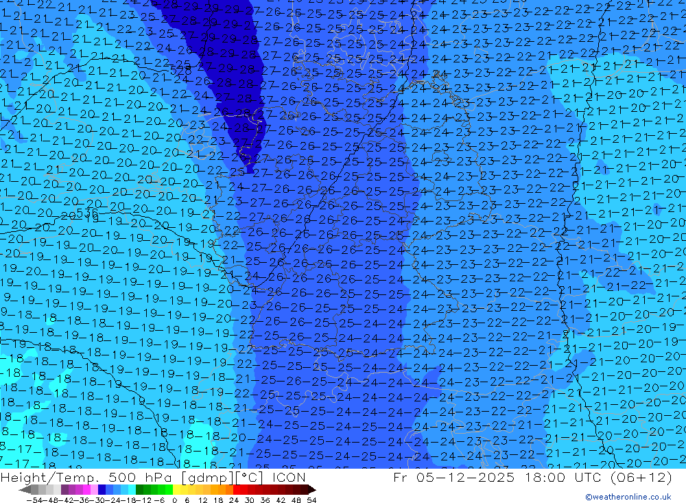Pick the dark blue -30 legend swatch
Image resolution: width=686 pixels, height=503 pixels.
[x=102, y=490]
